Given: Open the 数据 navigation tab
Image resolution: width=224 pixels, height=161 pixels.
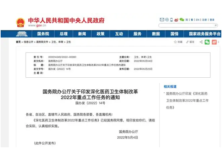Looking at the screenshot, I should 156,34.
